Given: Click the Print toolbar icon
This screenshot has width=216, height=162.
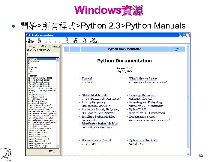Looking at the screenshot, I should tap(84, 40).
